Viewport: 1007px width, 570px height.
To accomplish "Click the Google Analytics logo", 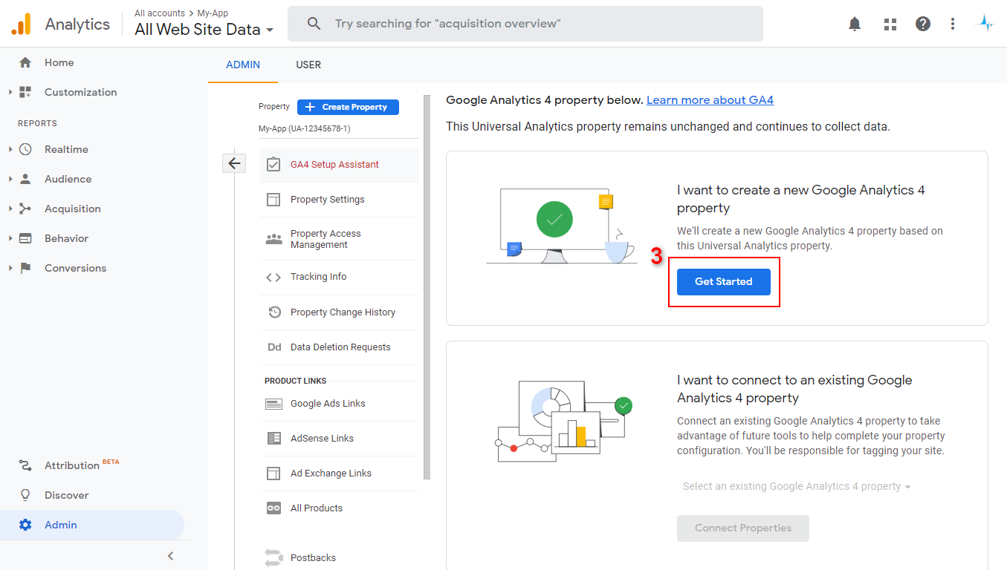I will coord(21,24).
